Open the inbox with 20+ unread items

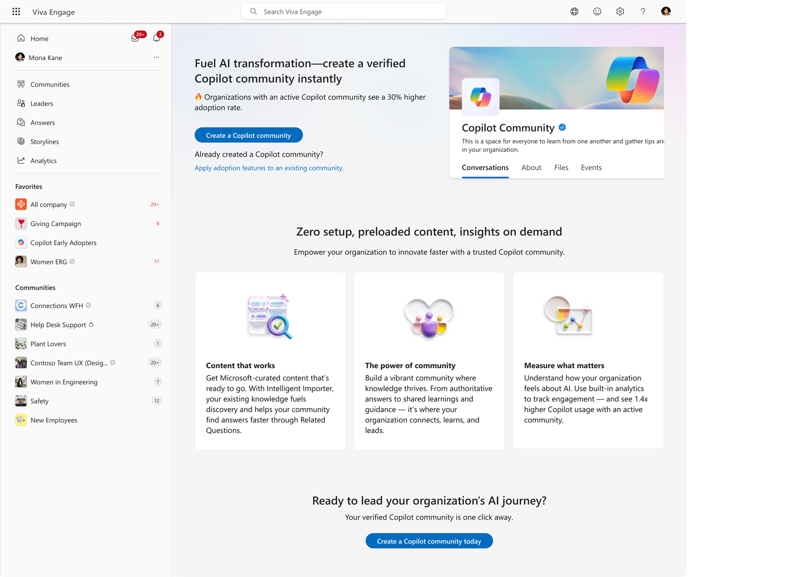(135, 38)
